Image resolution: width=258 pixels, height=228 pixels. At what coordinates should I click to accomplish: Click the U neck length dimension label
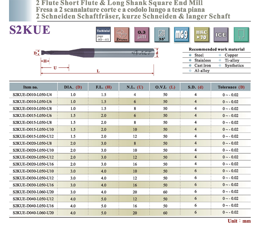(x=55, y=68)
